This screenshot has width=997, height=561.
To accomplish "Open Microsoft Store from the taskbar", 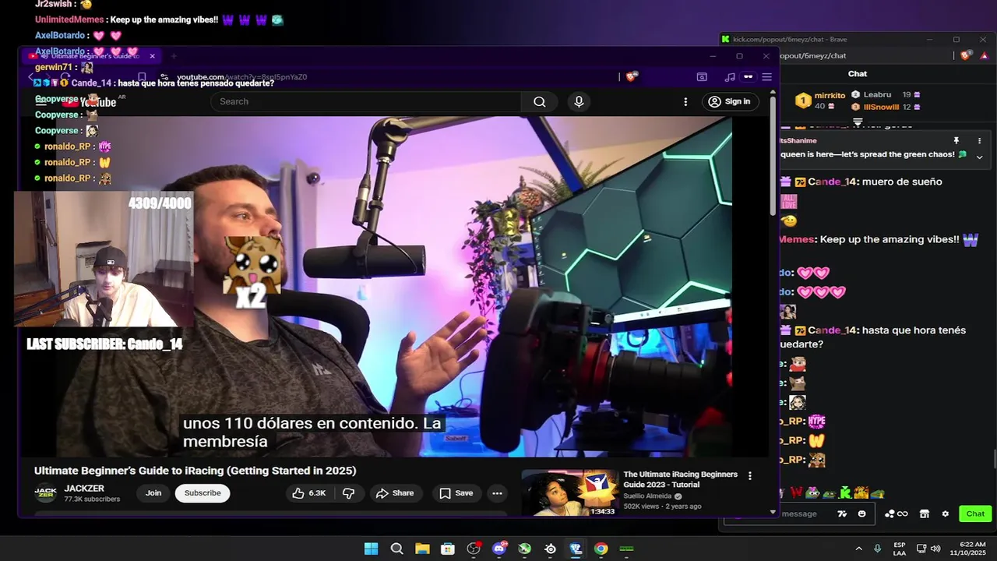I will 448,549.
